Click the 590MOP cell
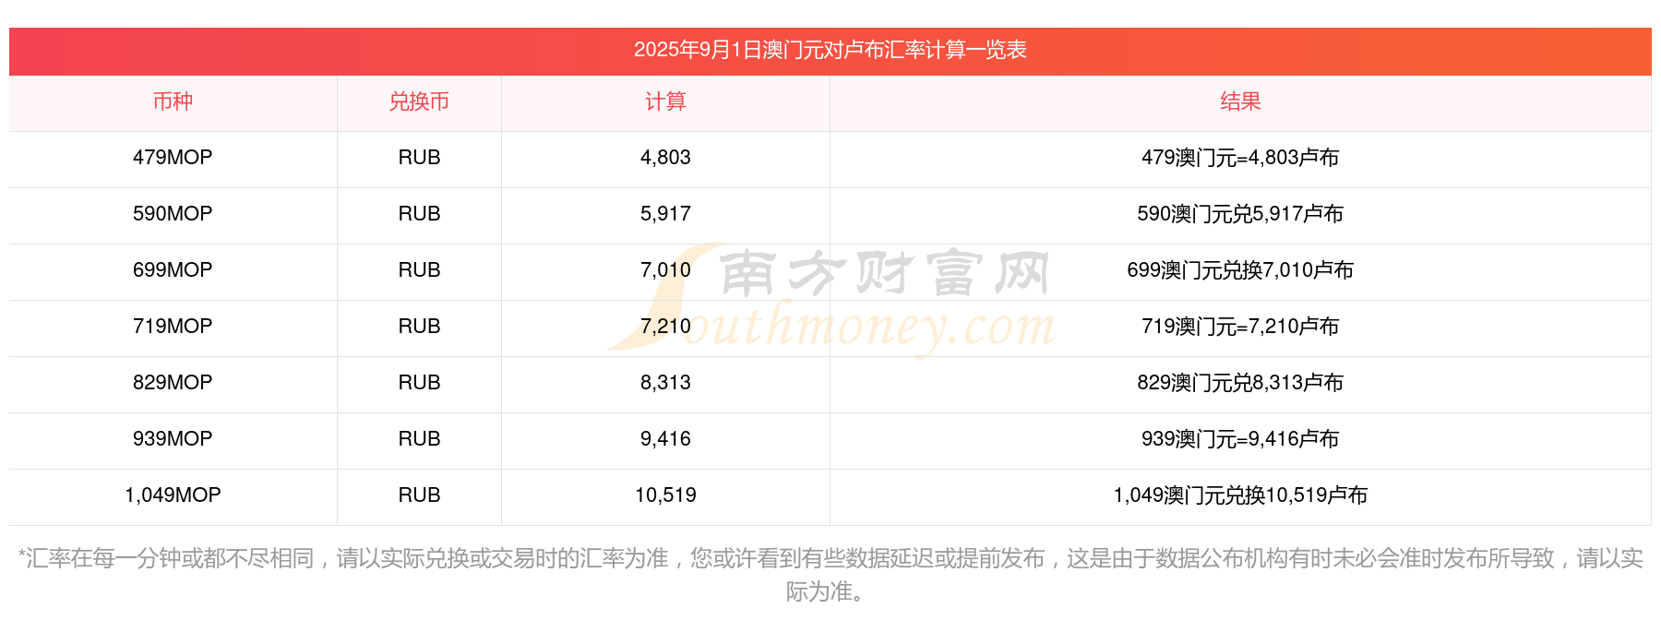The width and height of the screenshot is (1661, 620). pos(173,214)
